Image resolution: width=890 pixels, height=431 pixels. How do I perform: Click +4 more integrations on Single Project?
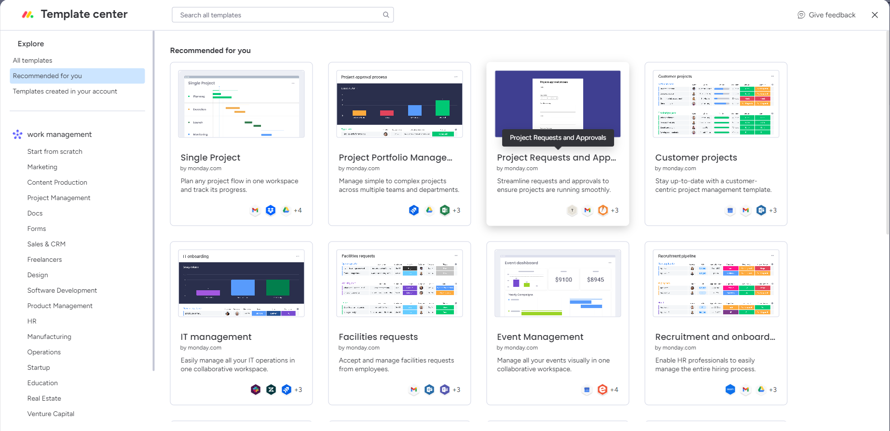click(x=298, y=210)
